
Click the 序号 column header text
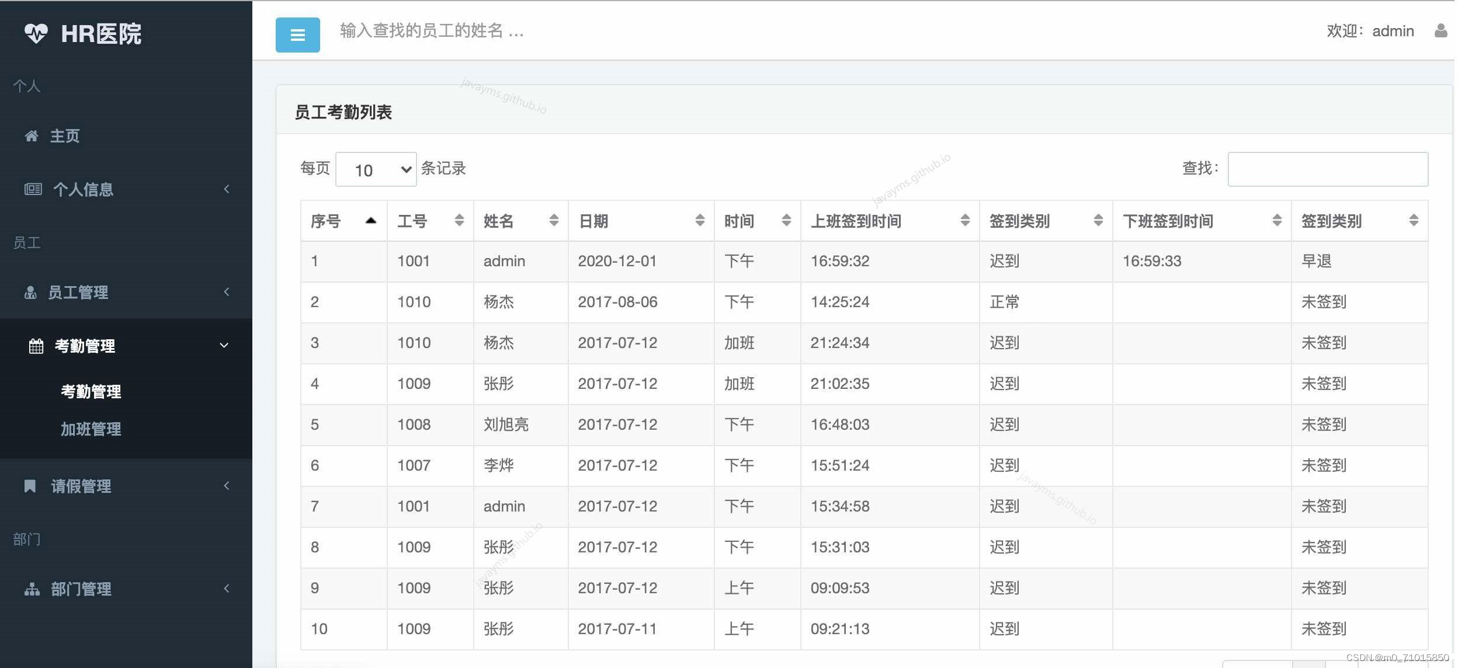pyautogui.click(x=325, y=221)
